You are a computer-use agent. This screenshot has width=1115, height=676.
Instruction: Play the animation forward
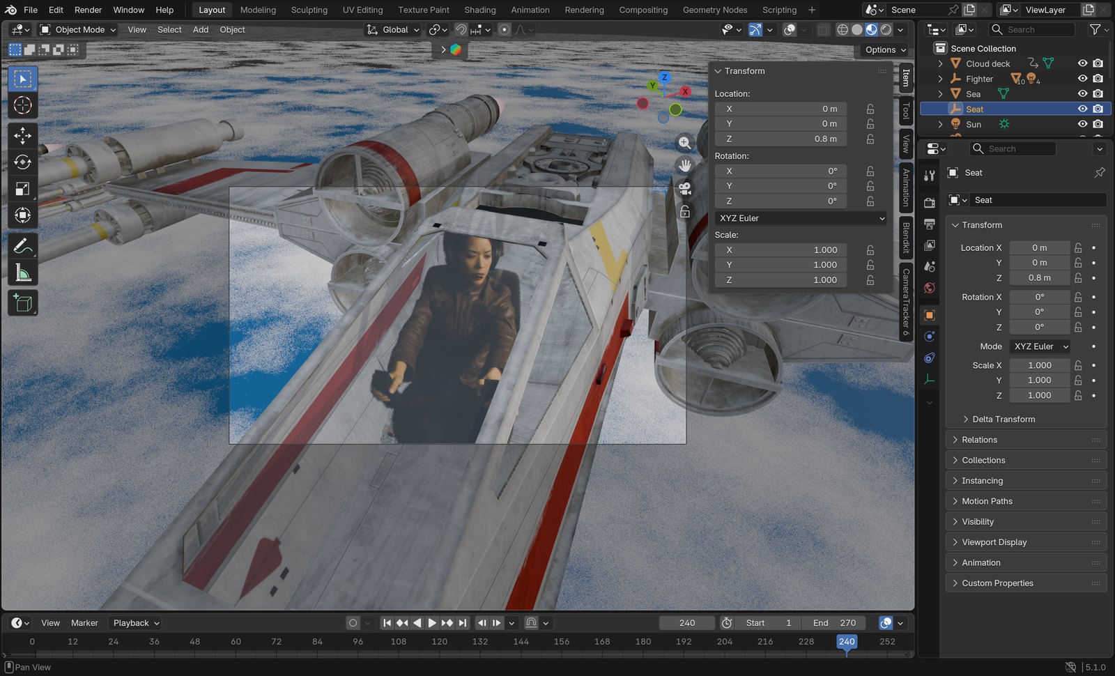pos(431,623)
